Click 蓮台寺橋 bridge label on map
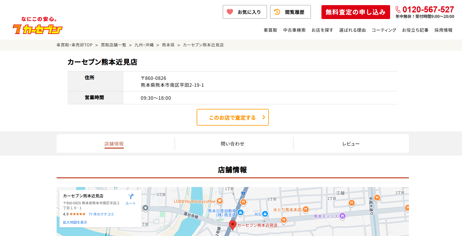 point(191,215)
